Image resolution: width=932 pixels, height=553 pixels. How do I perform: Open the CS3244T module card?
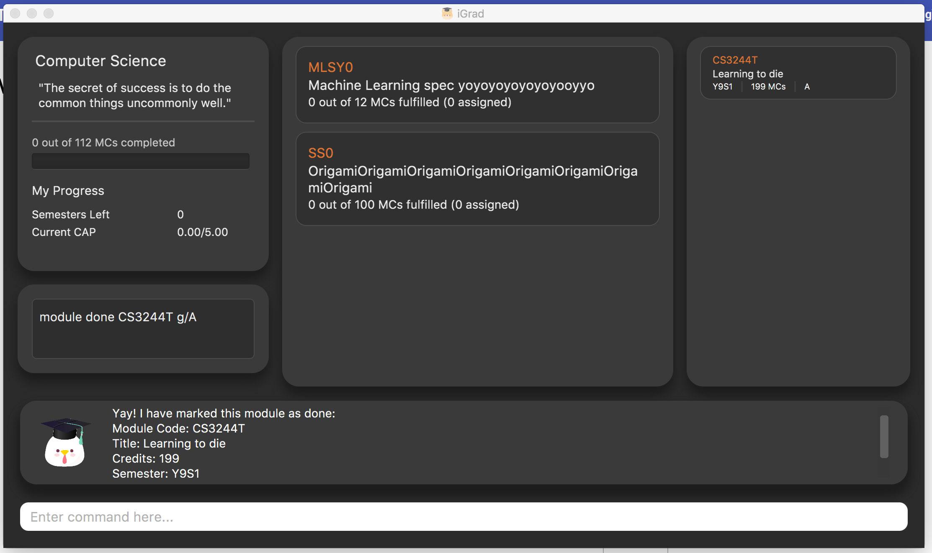click(798, 73)
